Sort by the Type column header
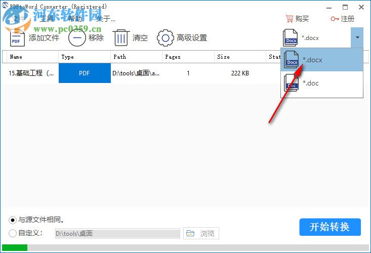Image resolution: width=371 pixels, height=253 pixels. tap(85, 57)
